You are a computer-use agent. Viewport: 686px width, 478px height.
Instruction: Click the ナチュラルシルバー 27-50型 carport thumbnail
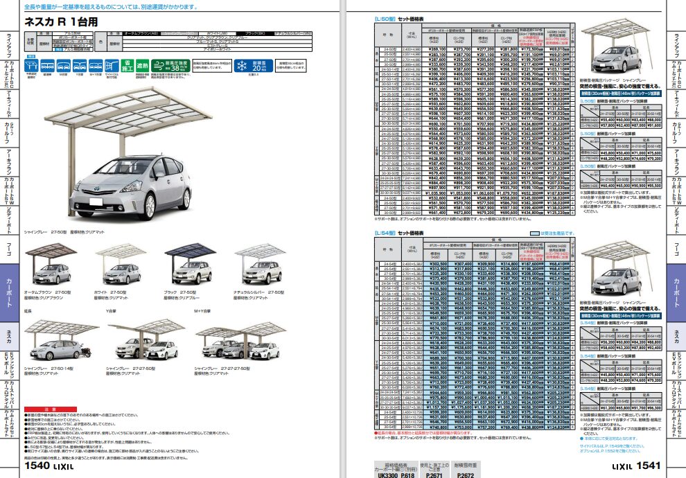coord(261,265)
